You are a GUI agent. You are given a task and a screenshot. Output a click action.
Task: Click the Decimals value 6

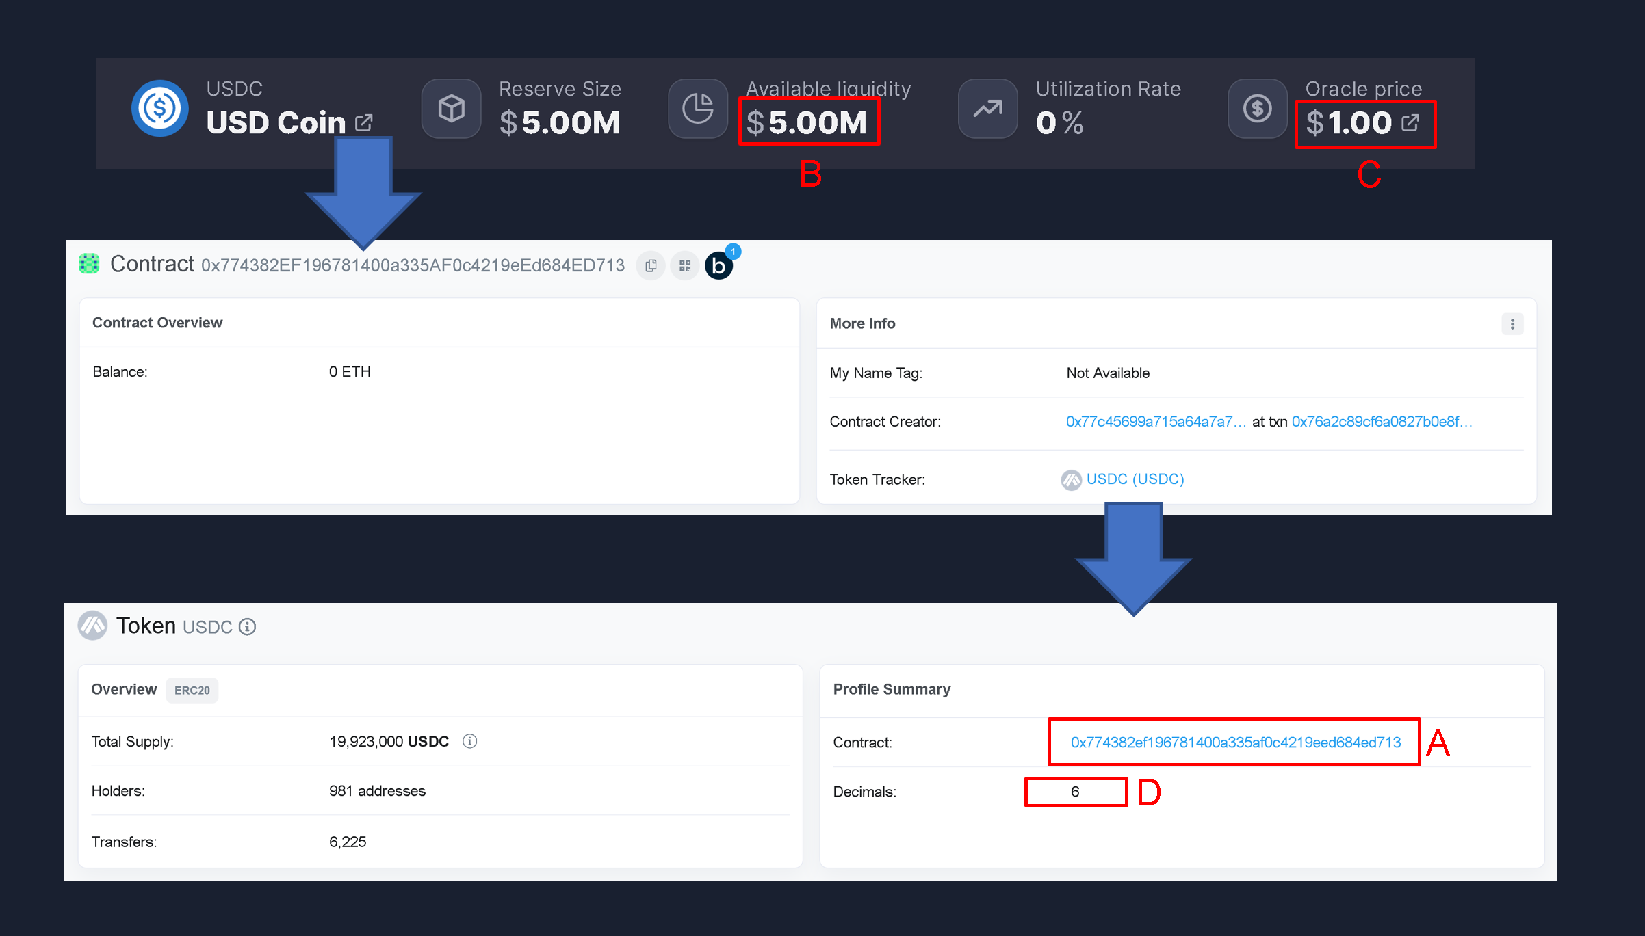coord(1075,792)
